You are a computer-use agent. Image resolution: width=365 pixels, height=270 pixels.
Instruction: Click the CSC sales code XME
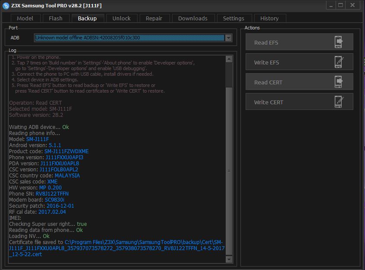(52, 181)
